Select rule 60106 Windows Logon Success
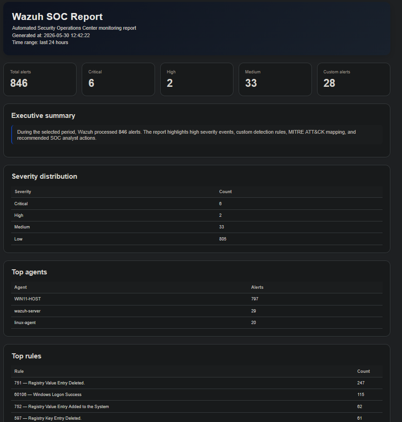This screenshot has height=422, width=402. tap(197, 395)
